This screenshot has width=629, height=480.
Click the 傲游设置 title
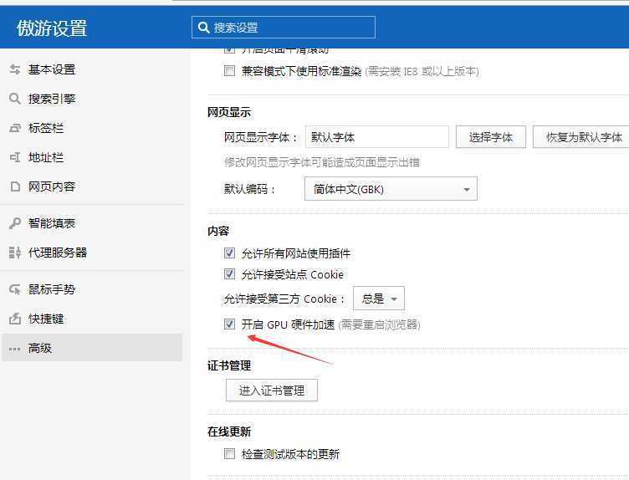(52, 28)
